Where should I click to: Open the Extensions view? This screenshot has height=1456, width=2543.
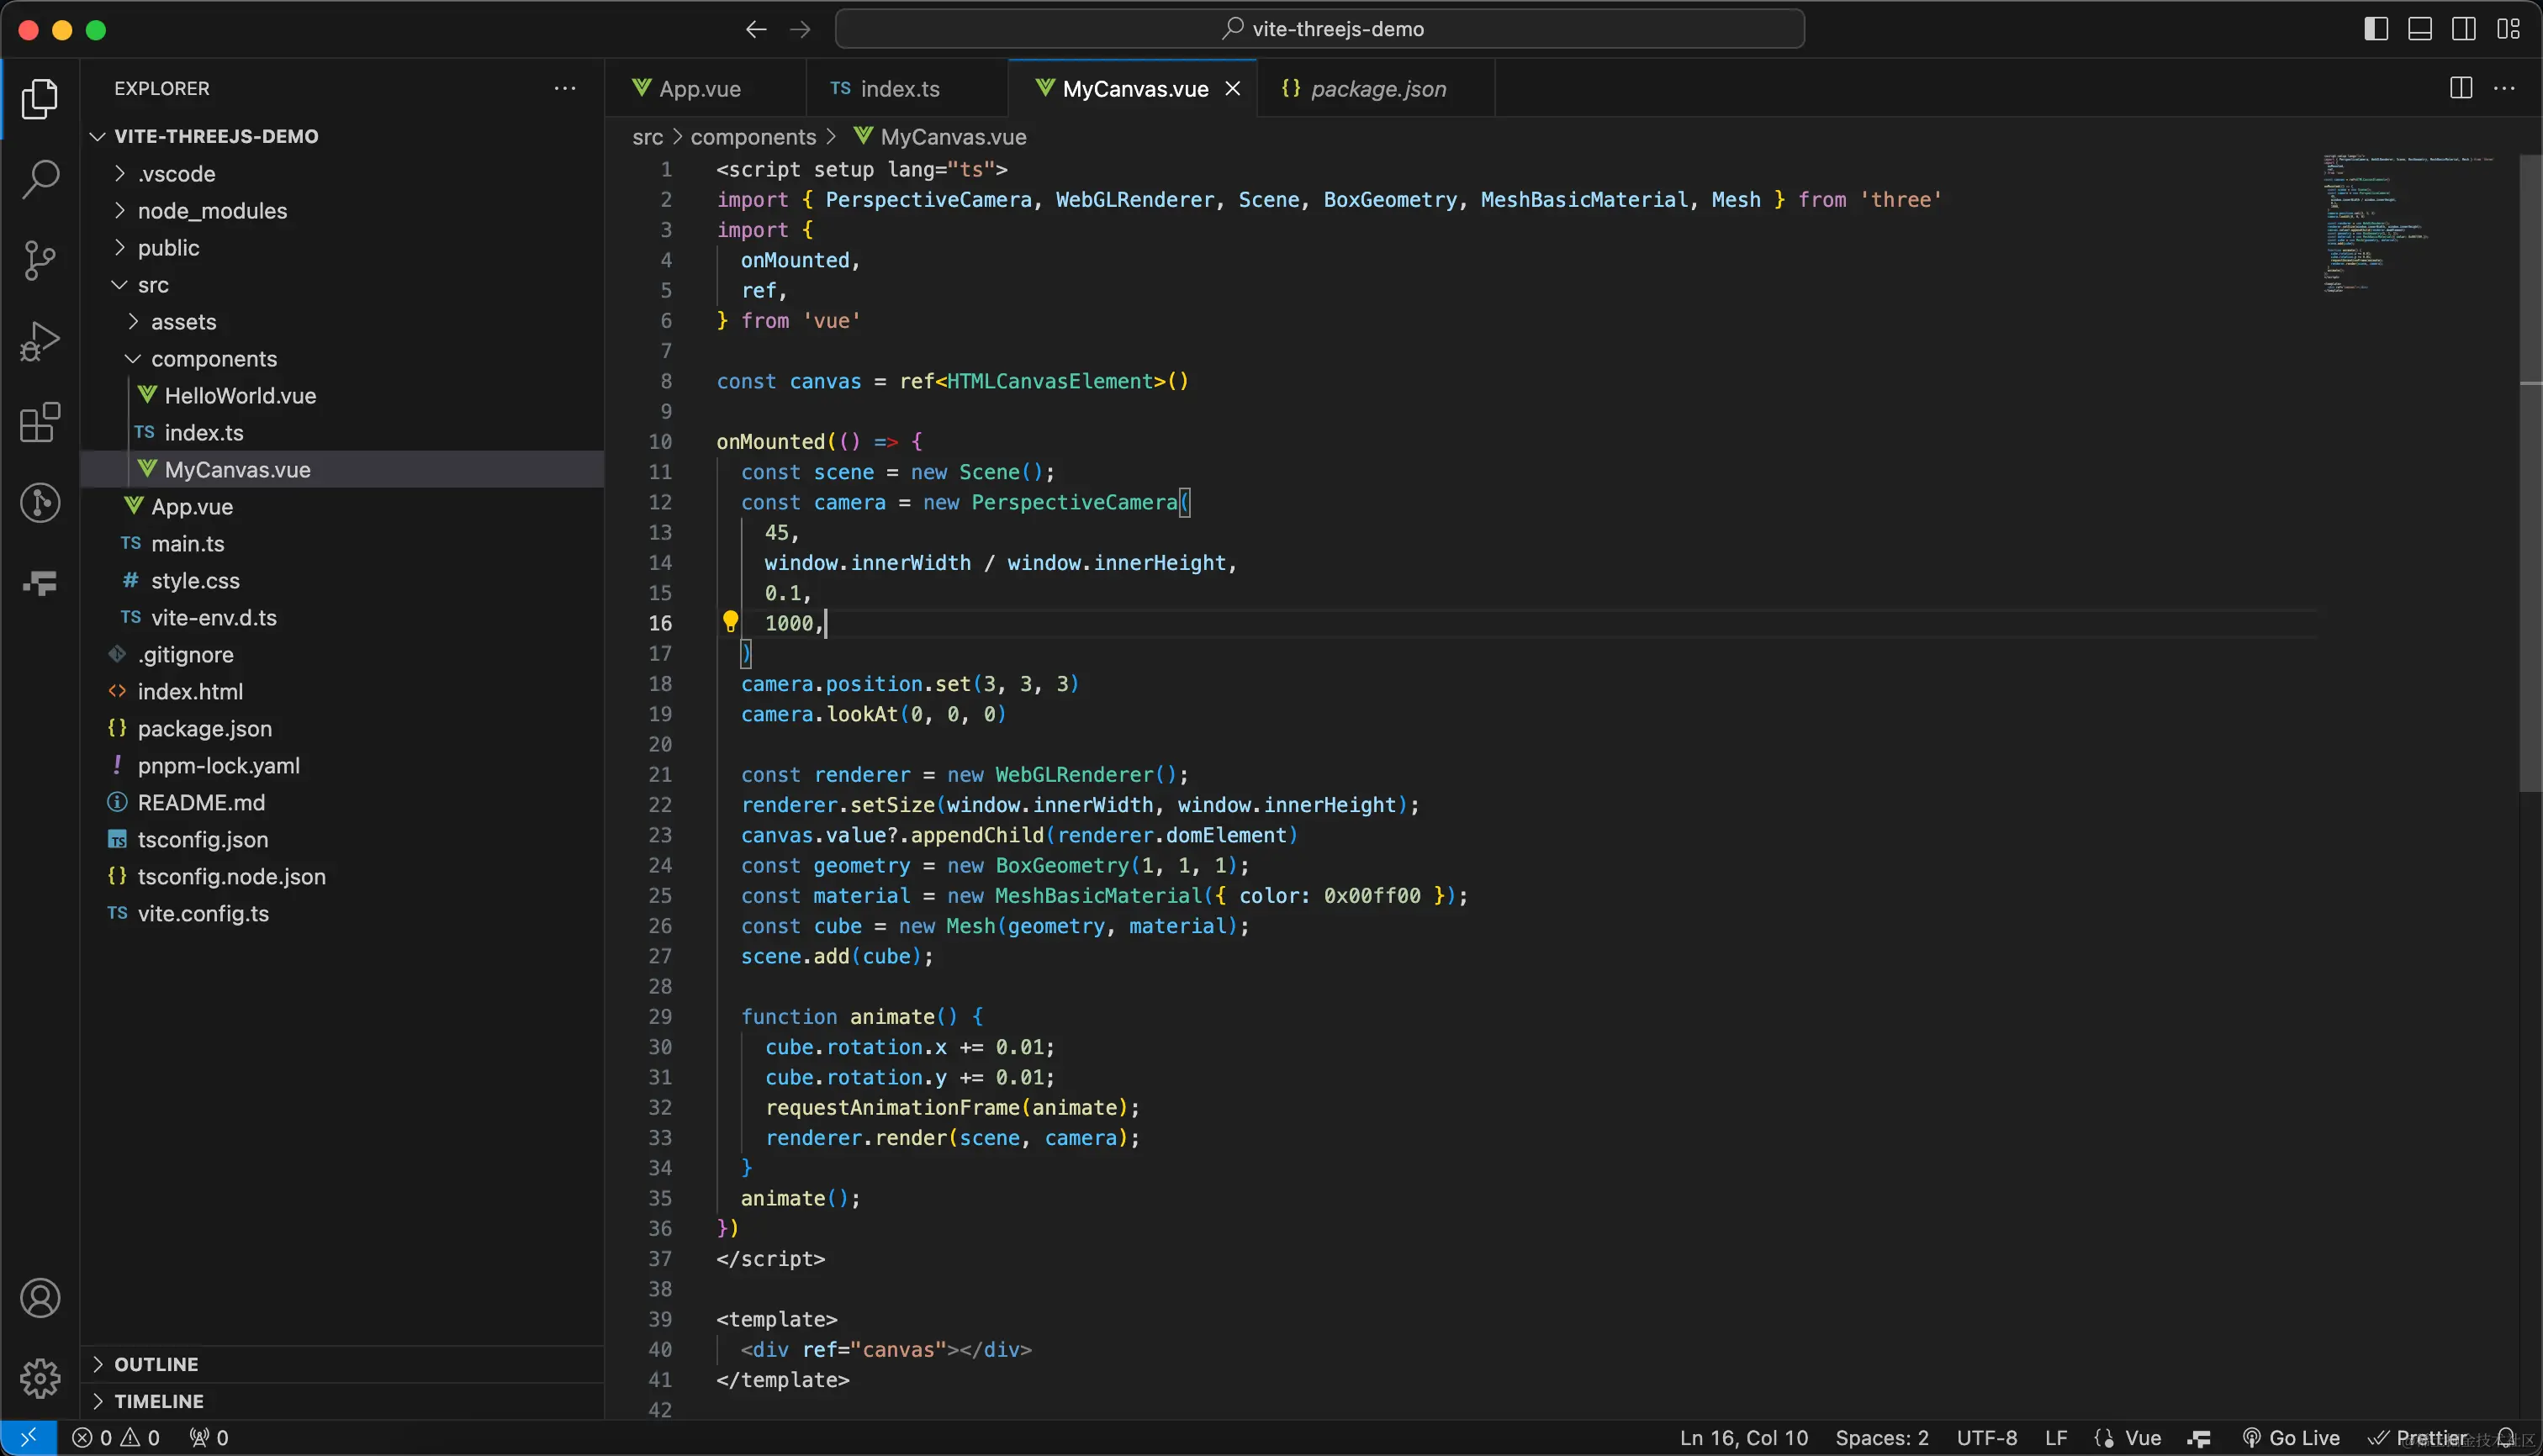click(40, 422)
